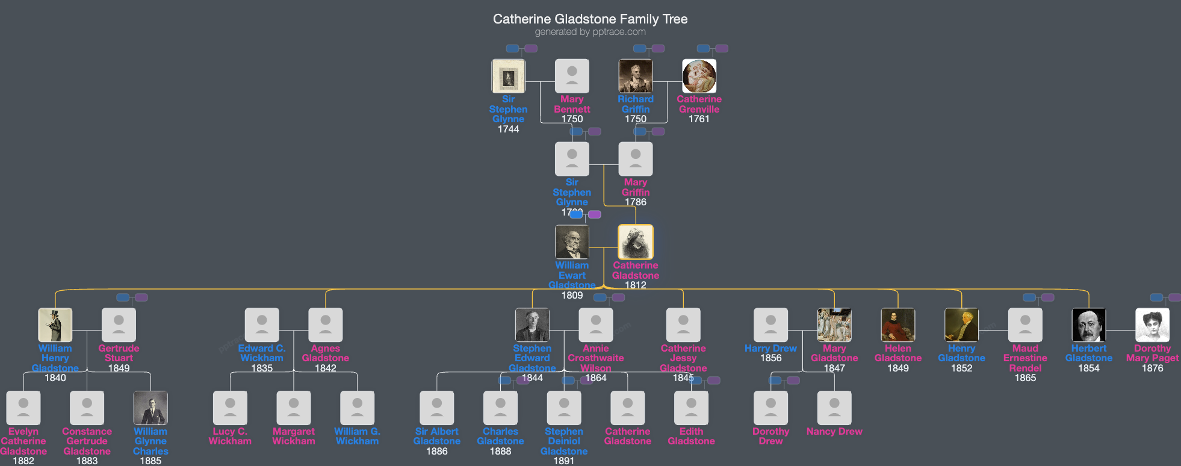Screen dimensions: 1181x466
Task: Expand purple pill above Maud Ernestine Rendel
Action: point(1048,297)
